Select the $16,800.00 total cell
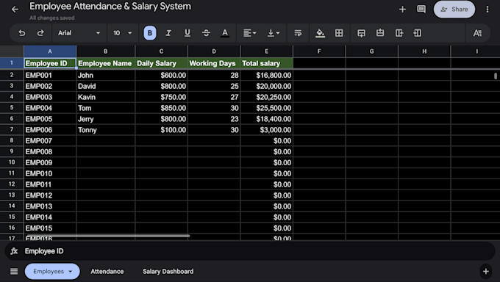500x282 pixels. click(267, 75)
